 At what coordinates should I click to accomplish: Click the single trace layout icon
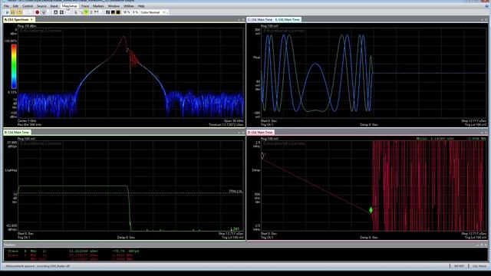[55, 12]
